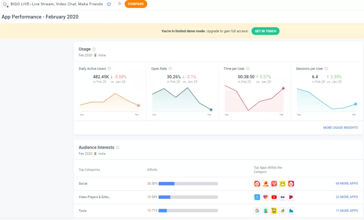Click the YouTube app icon in Video Players row
Viewport: 364px width, 220px height.
tap(274, 197)
